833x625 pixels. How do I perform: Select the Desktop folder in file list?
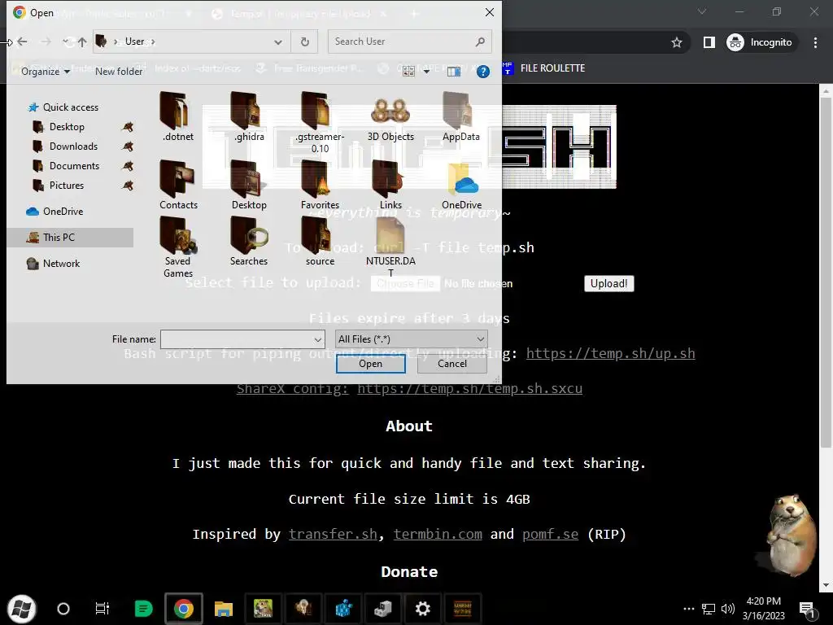click(x=249, y=185)
